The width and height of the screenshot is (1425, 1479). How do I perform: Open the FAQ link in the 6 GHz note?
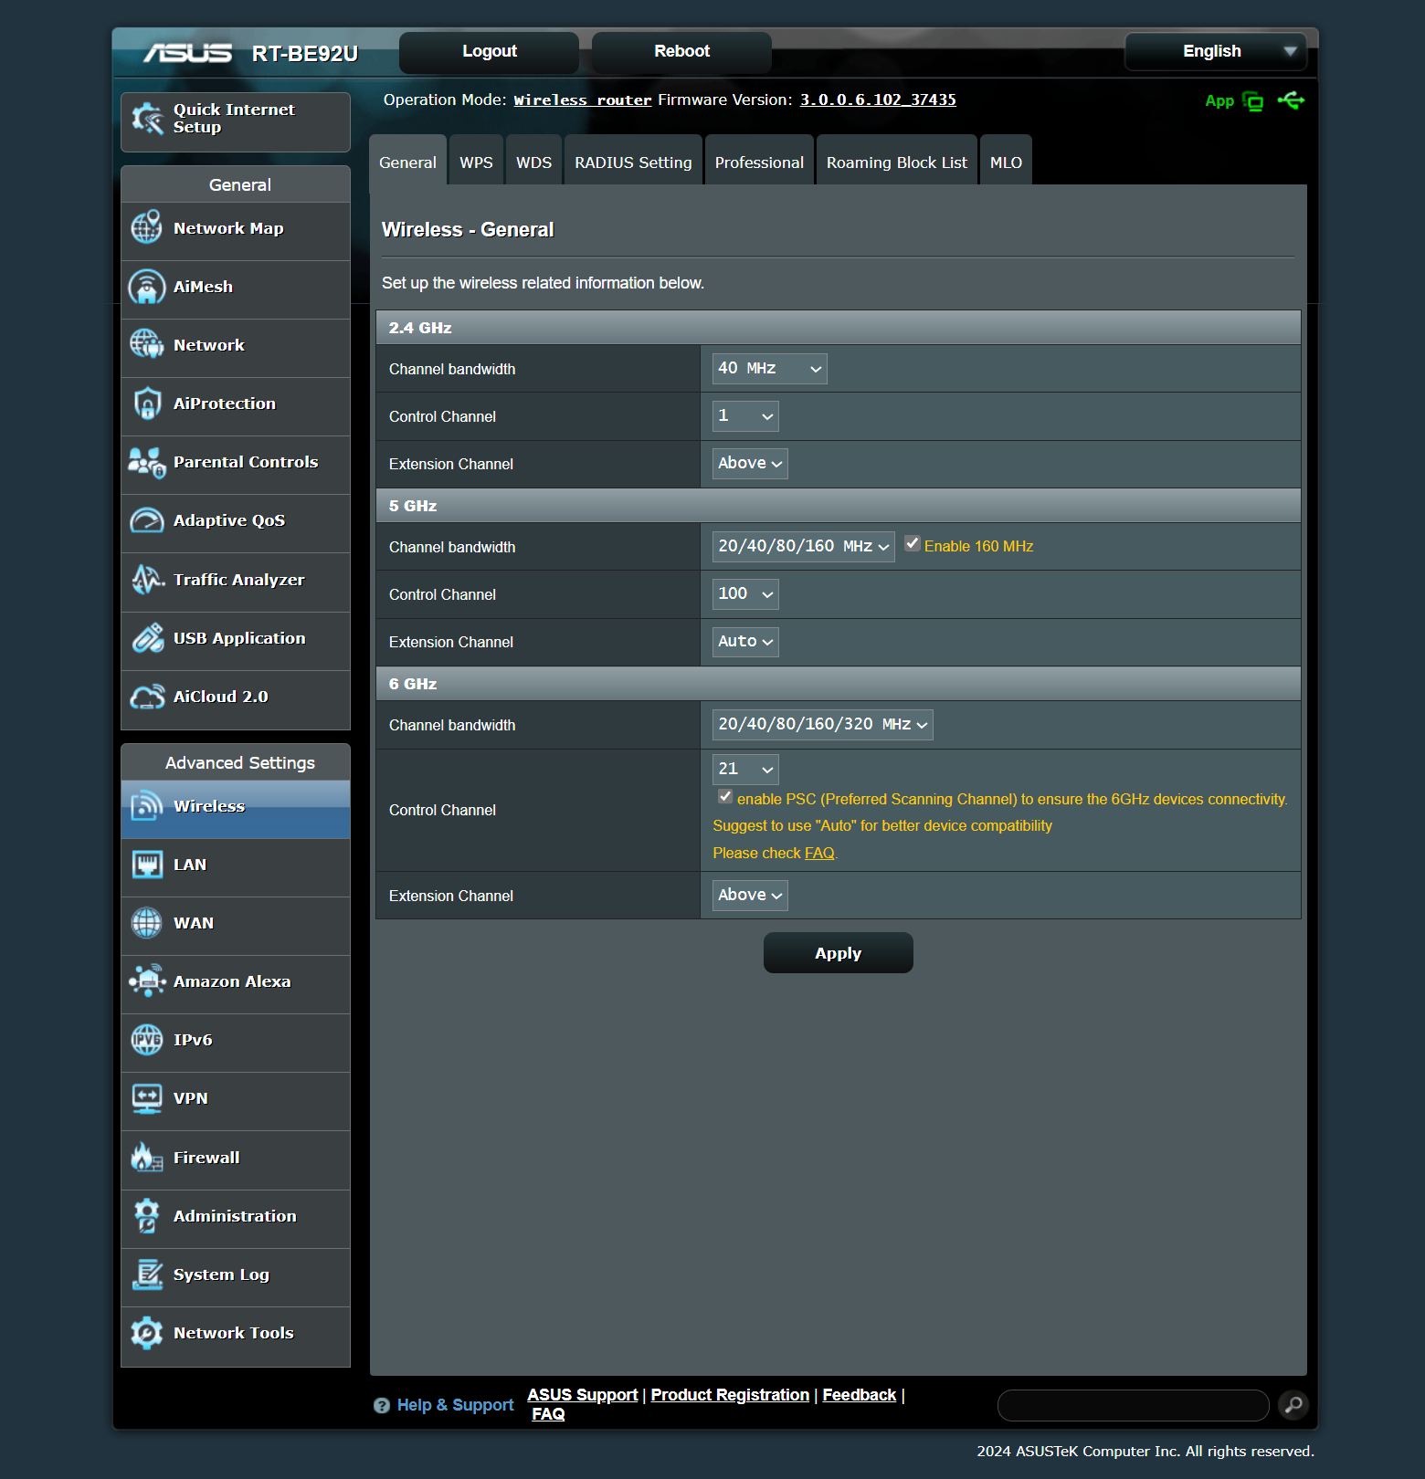(819, 854)
